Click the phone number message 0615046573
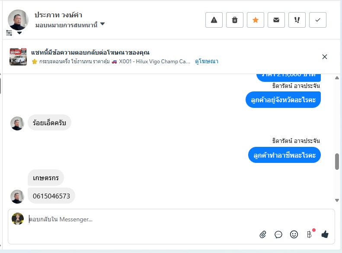This screenshot has height=253, width=342. (51, 196)
